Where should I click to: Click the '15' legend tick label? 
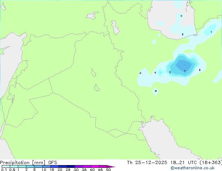[52, 170]
